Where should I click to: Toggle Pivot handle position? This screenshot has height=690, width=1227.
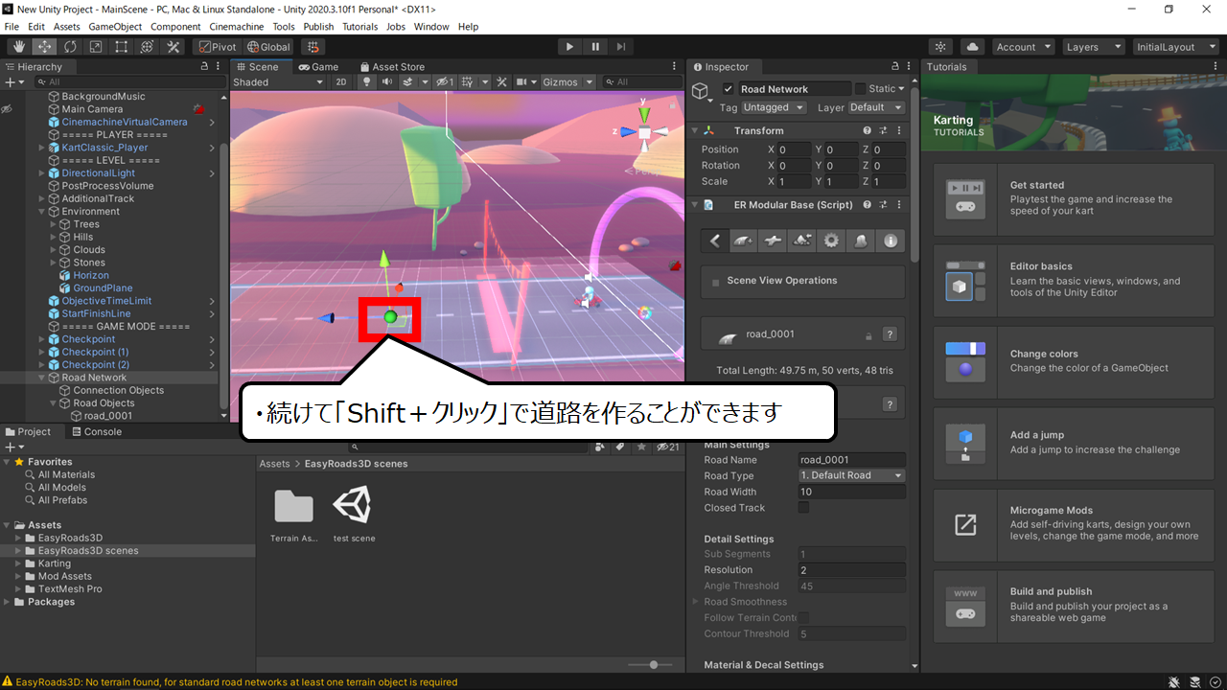[217, 46]
